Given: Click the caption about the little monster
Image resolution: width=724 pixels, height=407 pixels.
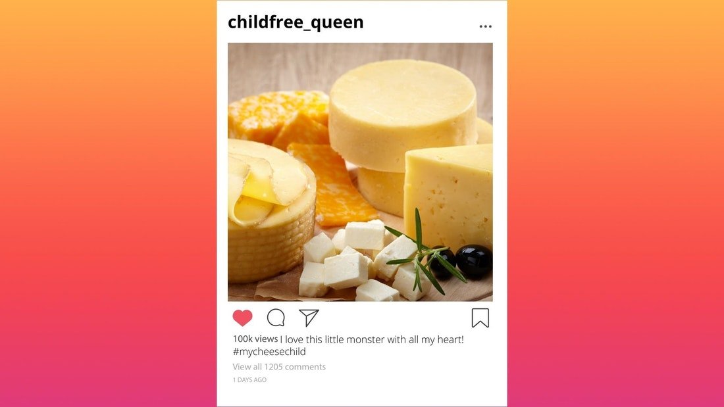Looking at the screenshot, I should (x=372, y=340).
